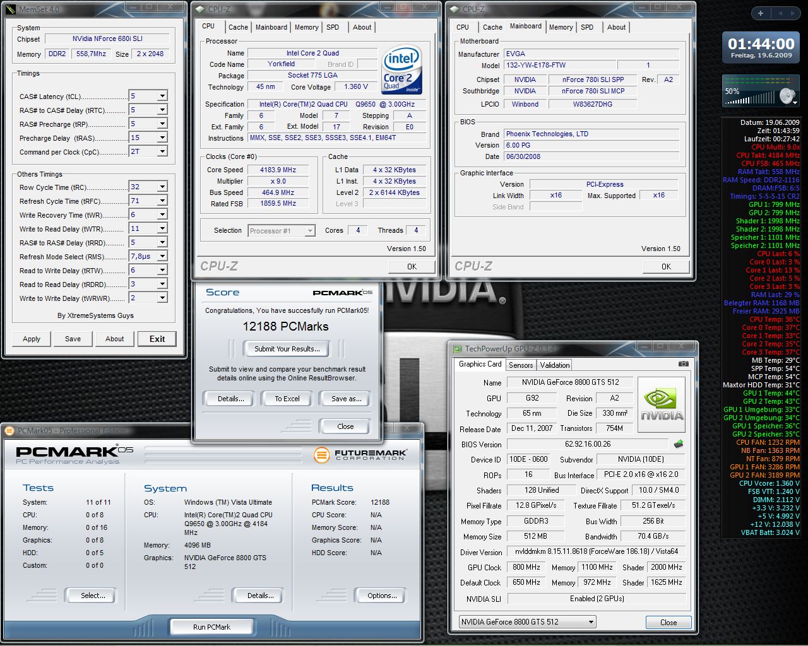Click Submit Your Results button
The width and height of the screenshot is (808, 646).
[x=287, y=349]
